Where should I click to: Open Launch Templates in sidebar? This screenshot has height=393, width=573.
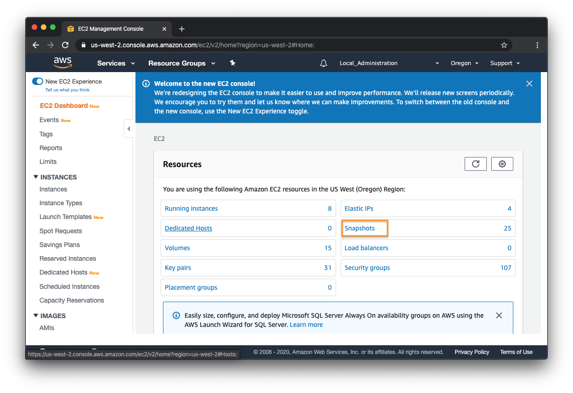tap(66, 217)
